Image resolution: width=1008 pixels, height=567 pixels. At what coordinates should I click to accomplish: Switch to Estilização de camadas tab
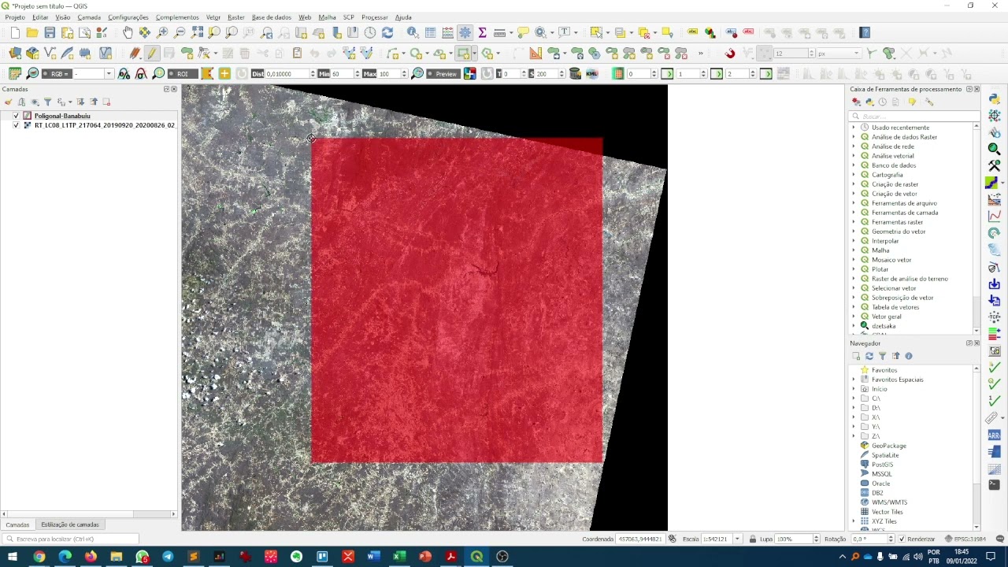click(70, 524)
